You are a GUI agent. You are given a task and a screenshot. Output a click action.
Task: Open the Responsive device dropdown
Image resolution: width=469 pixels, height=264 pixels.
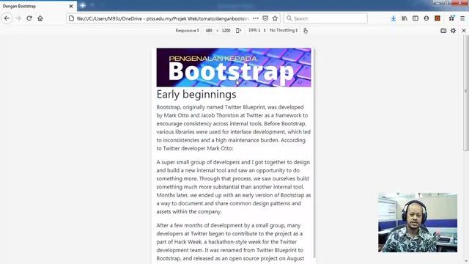click(188, 31)
